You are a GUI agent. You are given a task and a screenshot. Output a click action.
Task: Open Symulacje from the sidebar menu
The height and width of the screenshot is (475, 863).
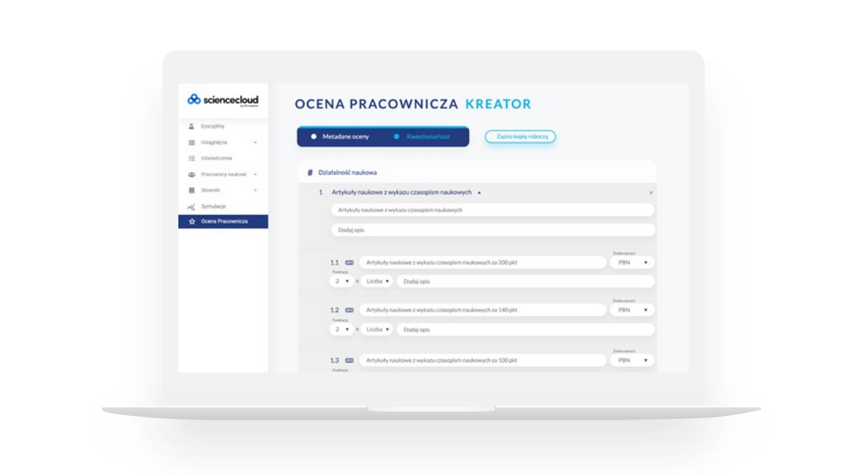(x=213, y=207)
